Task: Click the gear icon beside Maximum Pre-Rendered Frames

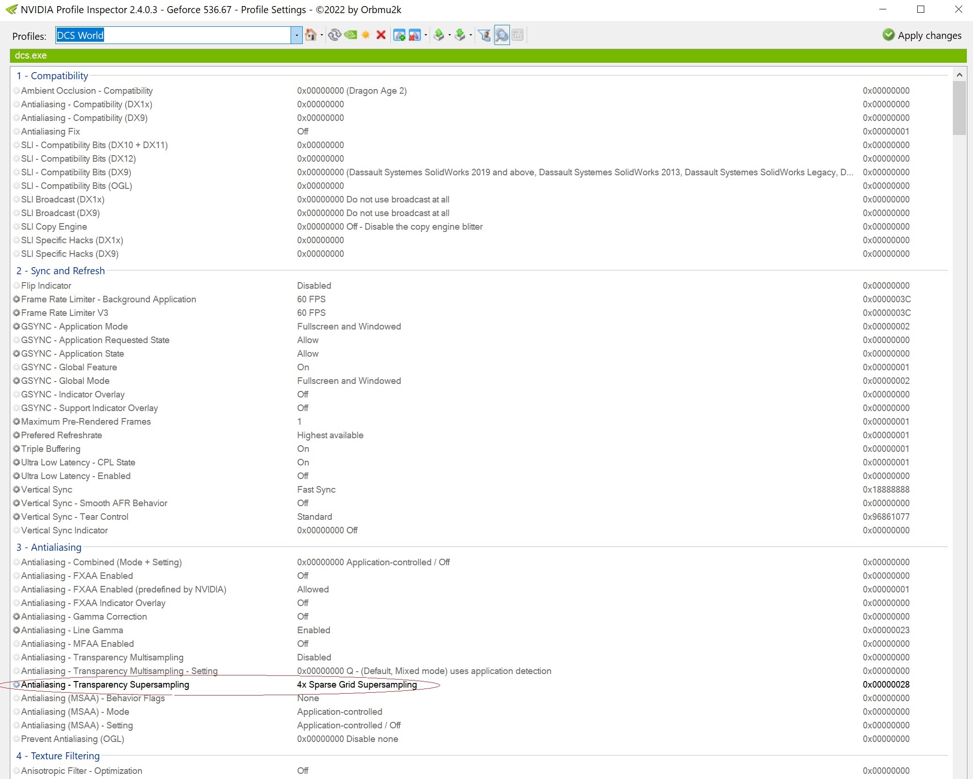Action: [16, 421]
